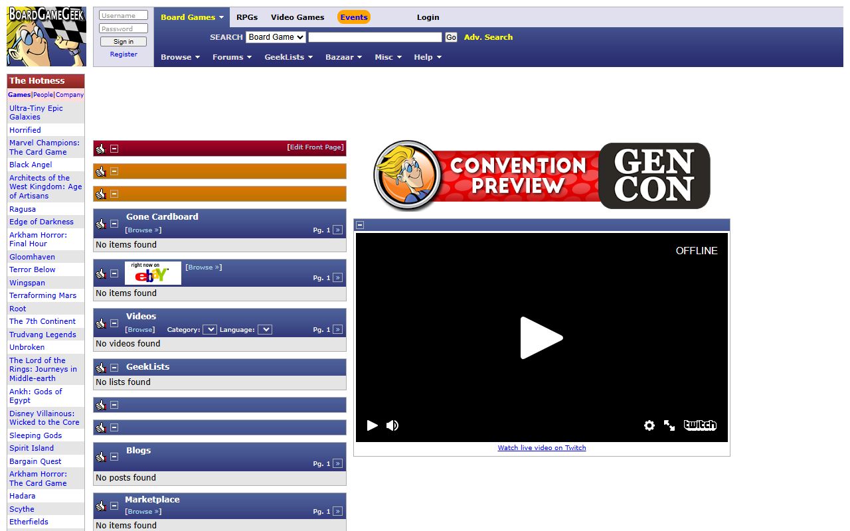Switch to the Video Games tab

(297, 17)
